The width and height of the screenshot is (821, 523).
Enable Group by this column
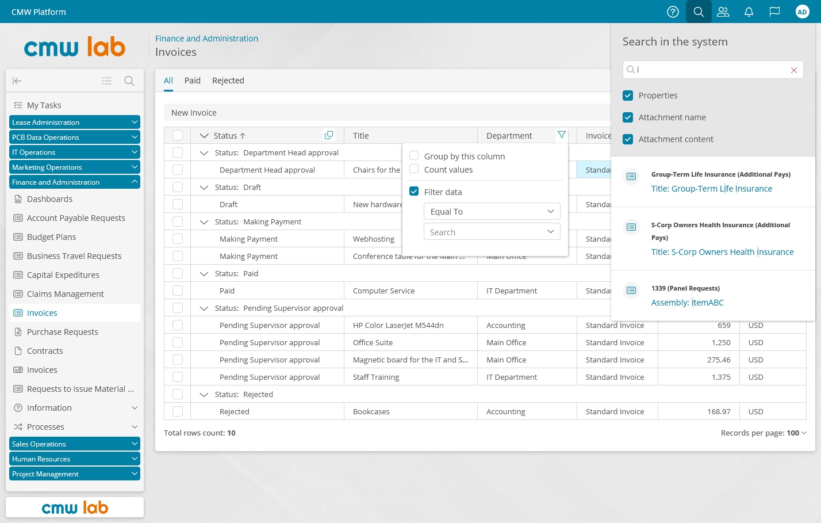tap(414, 156)
